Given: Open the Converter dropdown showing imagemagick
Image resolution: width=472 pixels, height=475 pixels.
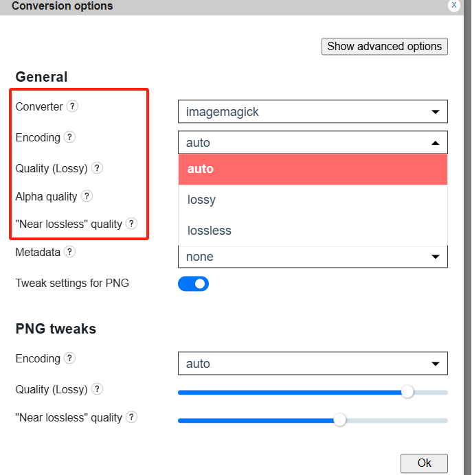Looking at the screenshot, I should click(x=313, y=111).
